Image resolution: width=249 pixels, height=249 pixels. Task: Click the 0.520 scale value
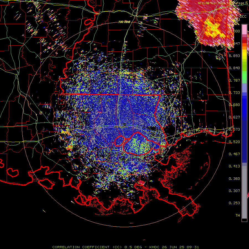pos(234,142)
